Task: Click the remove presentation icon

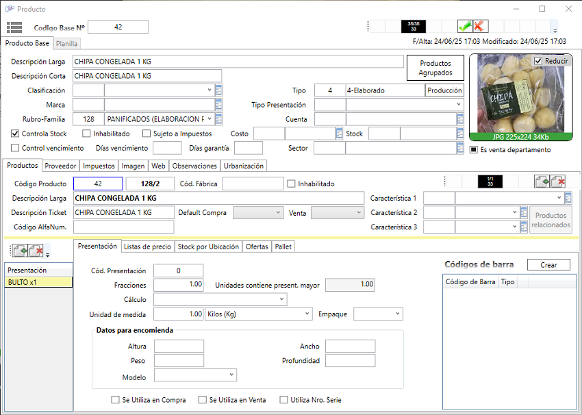Action: tap(36, 250)
